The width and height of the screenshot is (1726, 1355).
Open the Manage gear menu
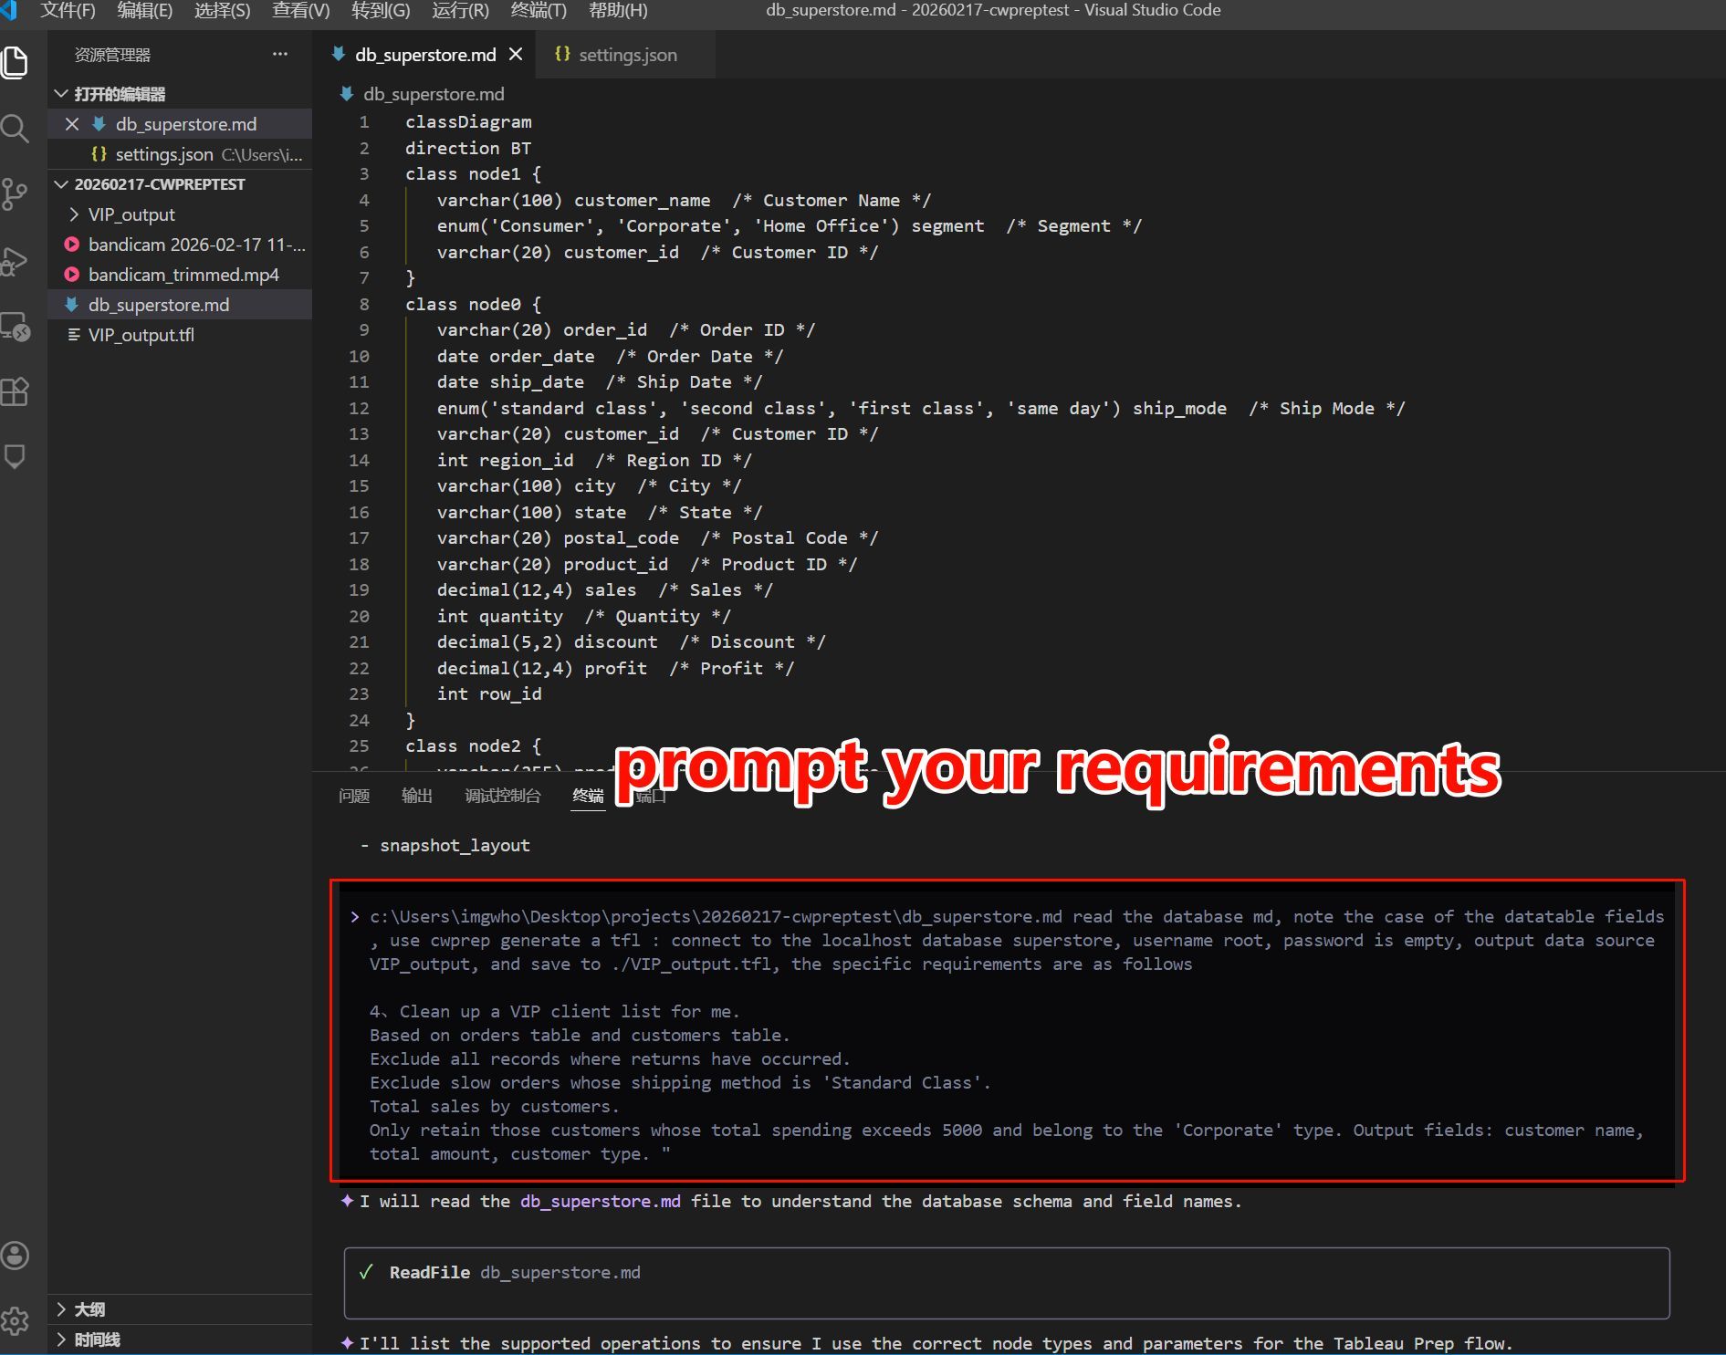pos(16,1320)
